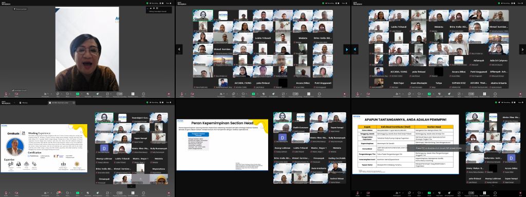Viewport: 526px width, 197px height.
Task: Expand the Apps caret in single-speaker window
Action: point(111,93)
